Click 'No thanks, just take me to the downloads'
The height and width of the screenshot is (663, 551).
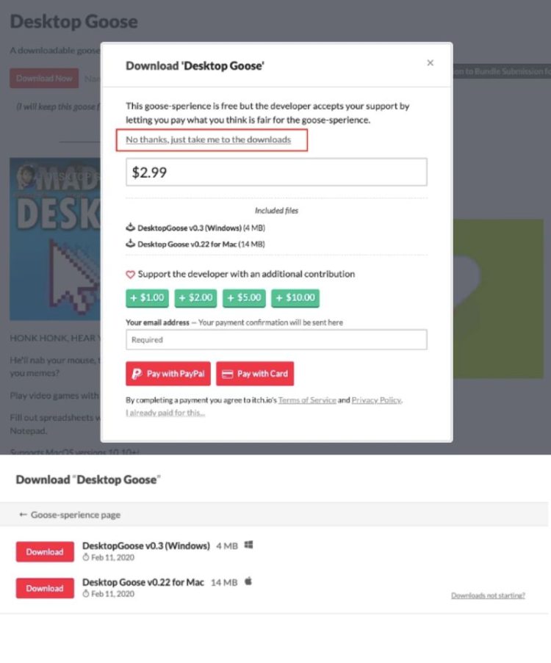(x=208, y=140)
